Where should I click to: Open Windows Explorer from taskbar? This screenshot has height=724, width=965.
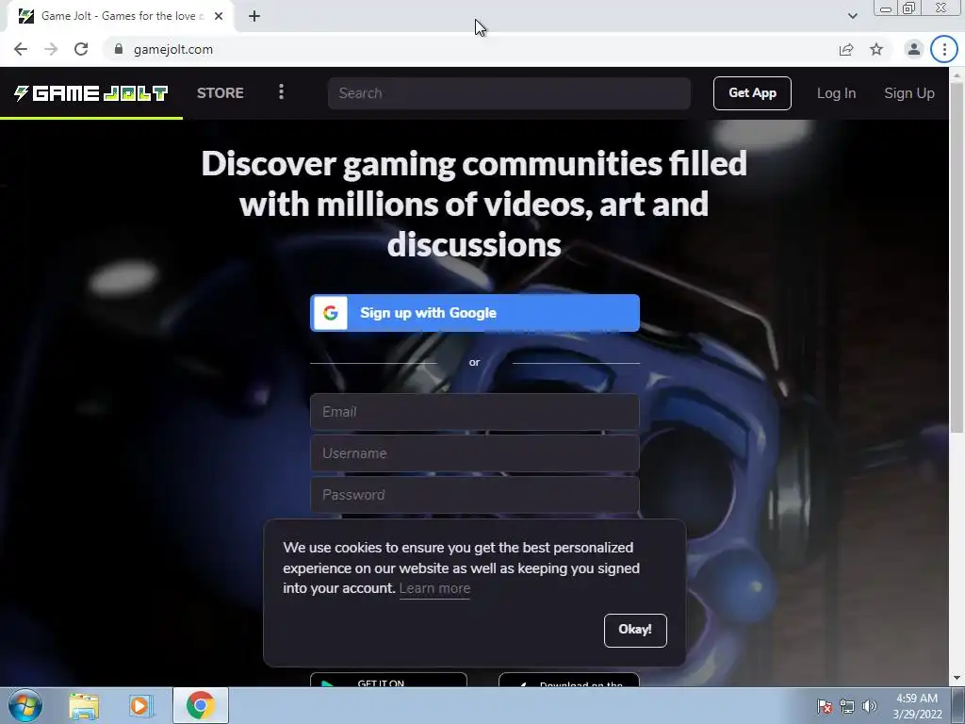click(x=84, y=705)
